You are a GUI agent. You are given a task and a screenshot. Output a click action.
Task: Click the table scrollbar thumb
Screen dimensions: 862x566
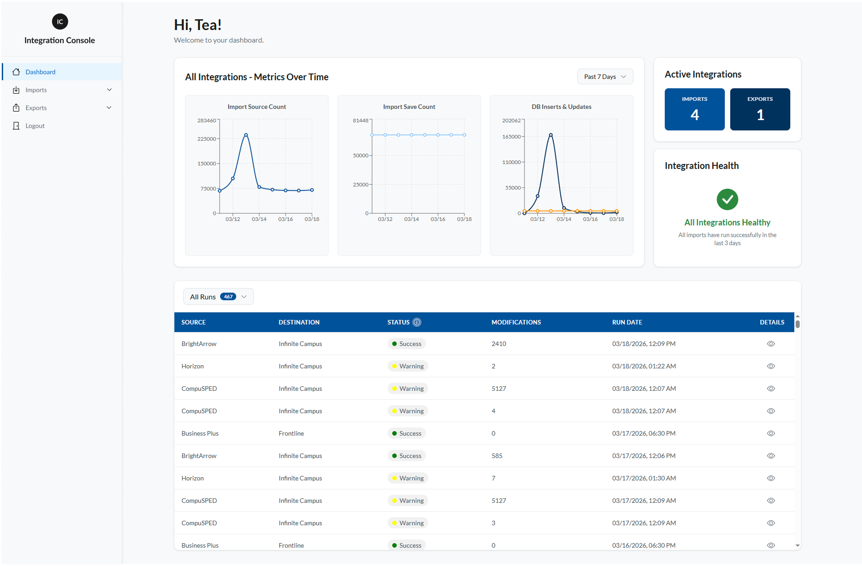(797, 324)
